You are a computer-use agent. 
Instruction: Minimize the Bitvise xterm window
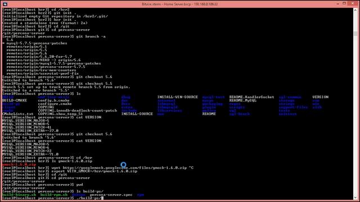337,4
